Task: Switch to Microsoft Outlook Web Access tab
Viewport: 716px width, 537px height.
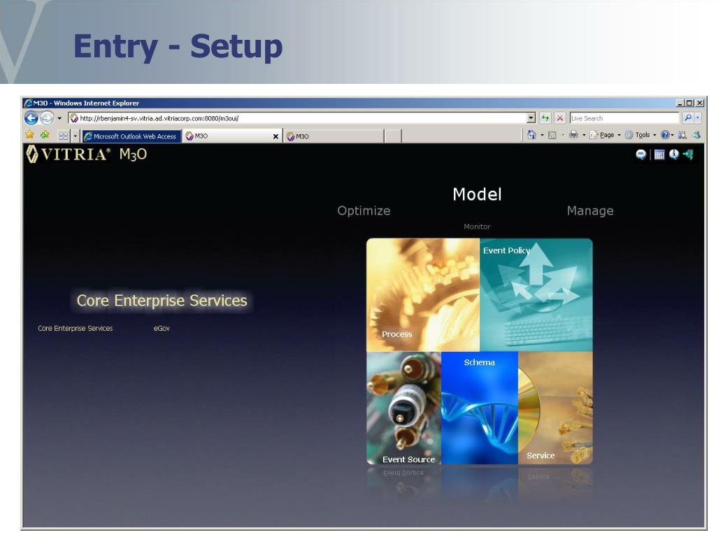Action: [131, 136]
